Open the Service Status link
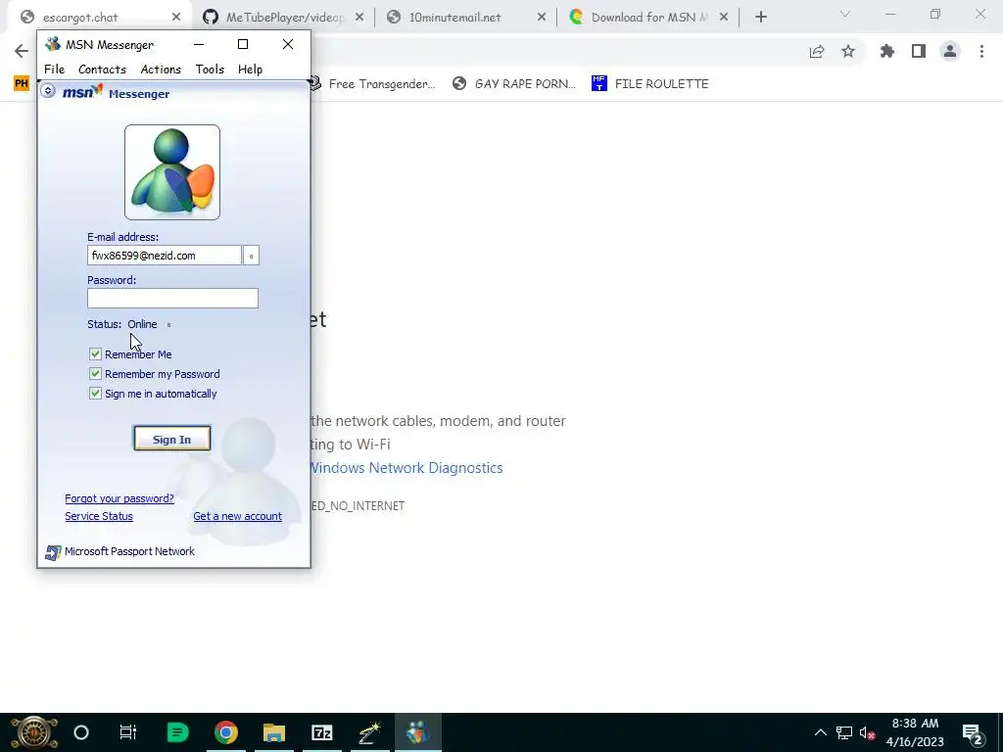The height and width of the screenshot is (752, 1003). [99, 516]
